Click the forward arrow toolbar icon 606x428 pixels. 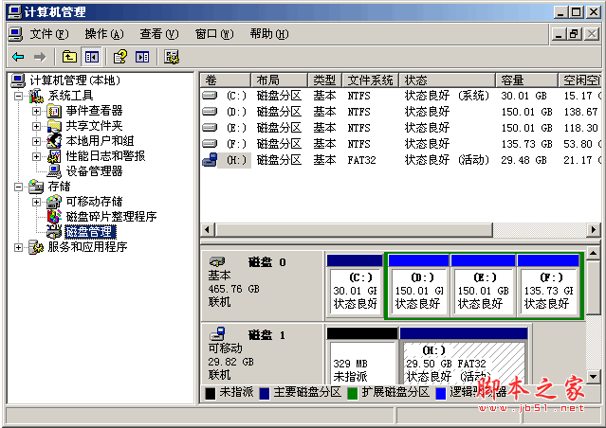click(40, 57)
